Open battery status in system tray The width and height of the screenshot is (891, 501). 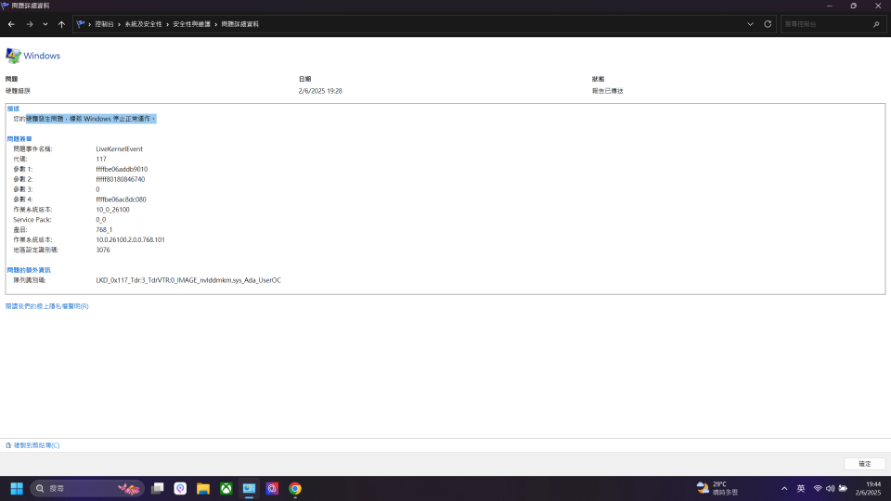[x=843, y=489]
